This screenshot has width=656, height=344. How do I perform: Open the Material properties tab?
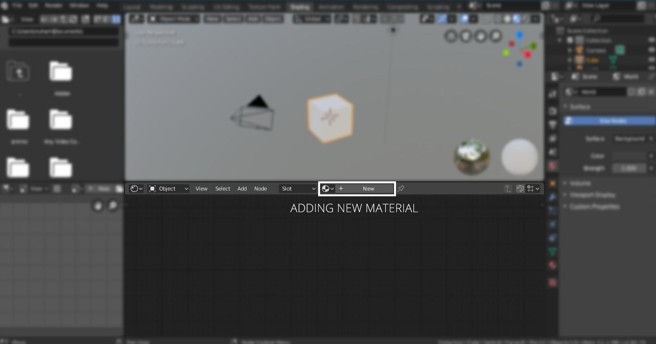552,265
